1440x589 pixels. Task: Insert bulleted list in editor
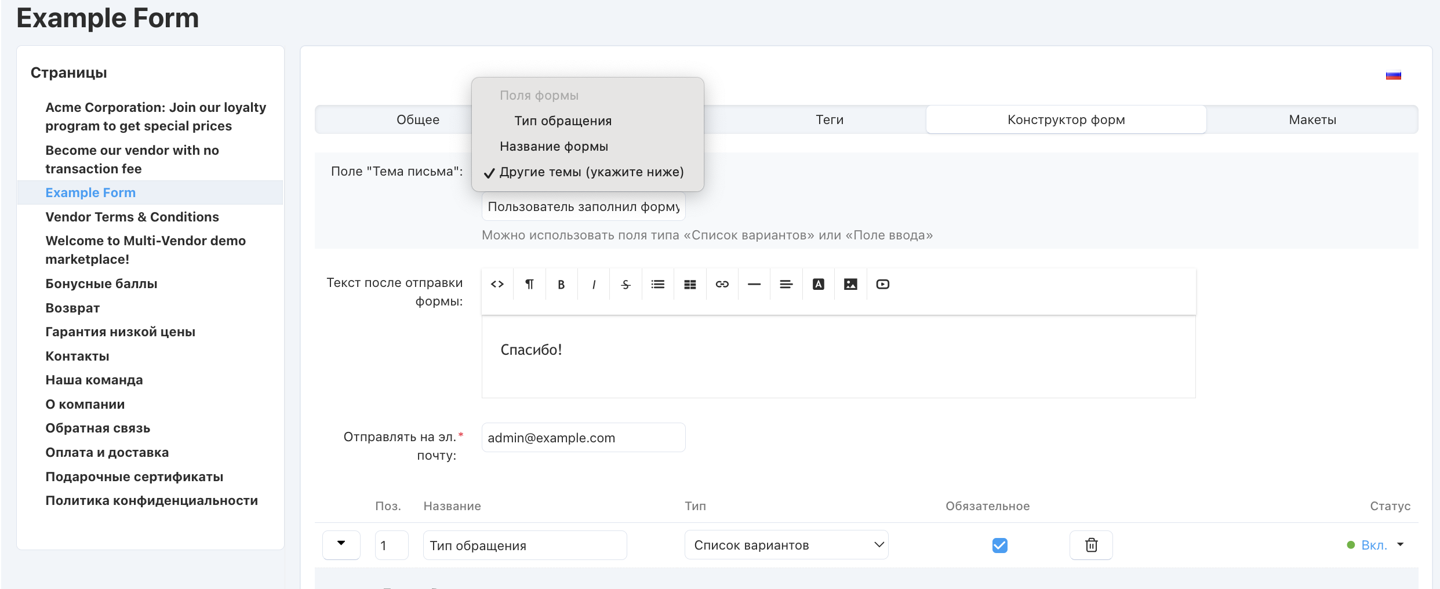pos(658,284)
